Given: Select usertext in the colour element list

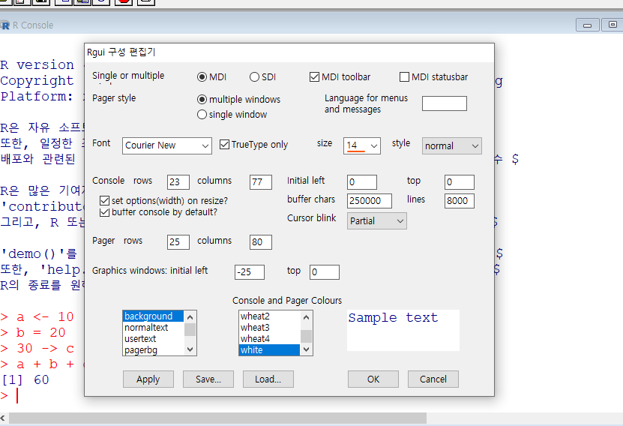Looking at the screenshot, I should (x=154, y=339).
